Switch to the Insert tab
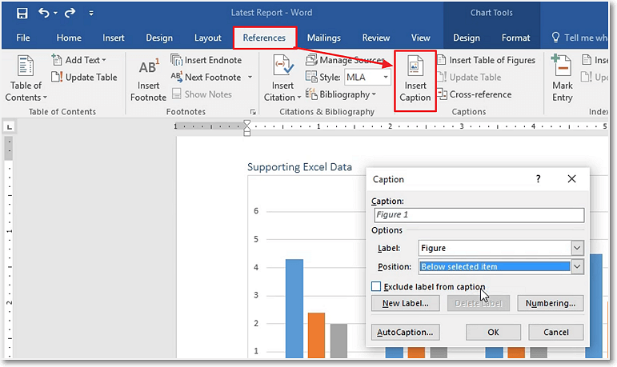The height and width of the screenshot is (367, 617). click(114, 38)
